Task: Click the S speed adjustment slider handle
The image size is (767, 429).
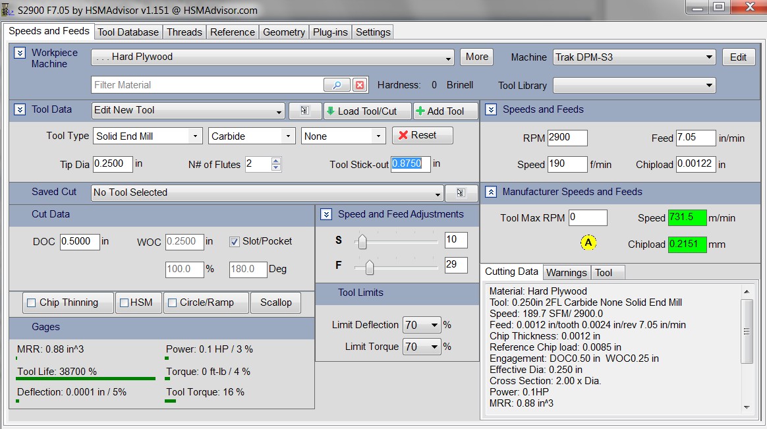Action: (362, 241)
